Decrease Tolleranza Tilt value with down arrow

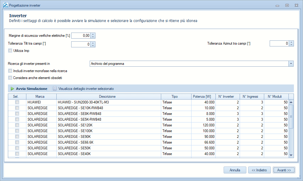point(93,46)
